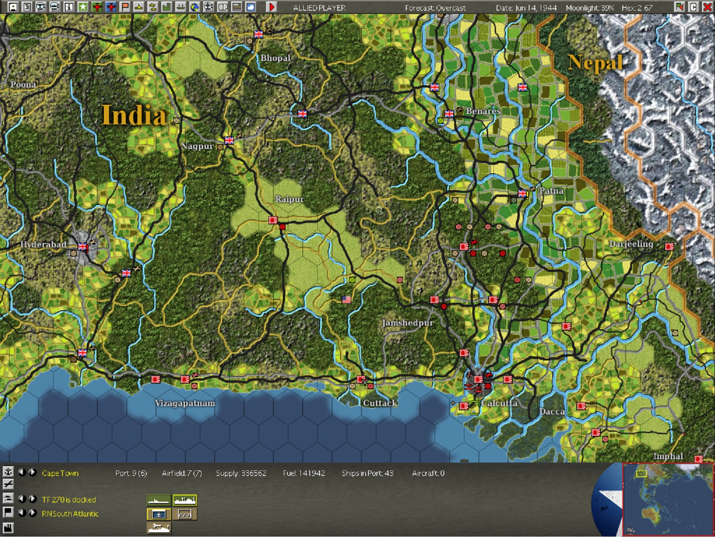715x537 pixels.
Task: Open the green star toolbar icon
Action: pos(83,7)
